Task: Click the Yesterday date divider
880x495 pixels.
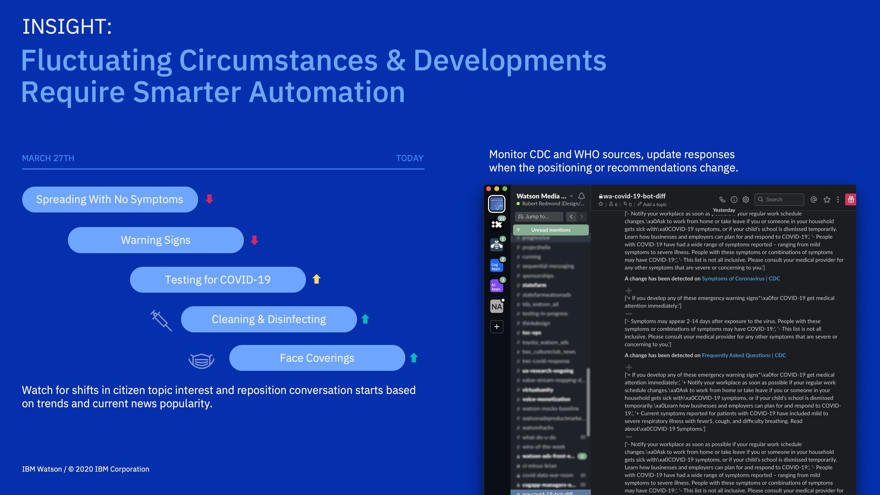Action: tap(724, 210)
